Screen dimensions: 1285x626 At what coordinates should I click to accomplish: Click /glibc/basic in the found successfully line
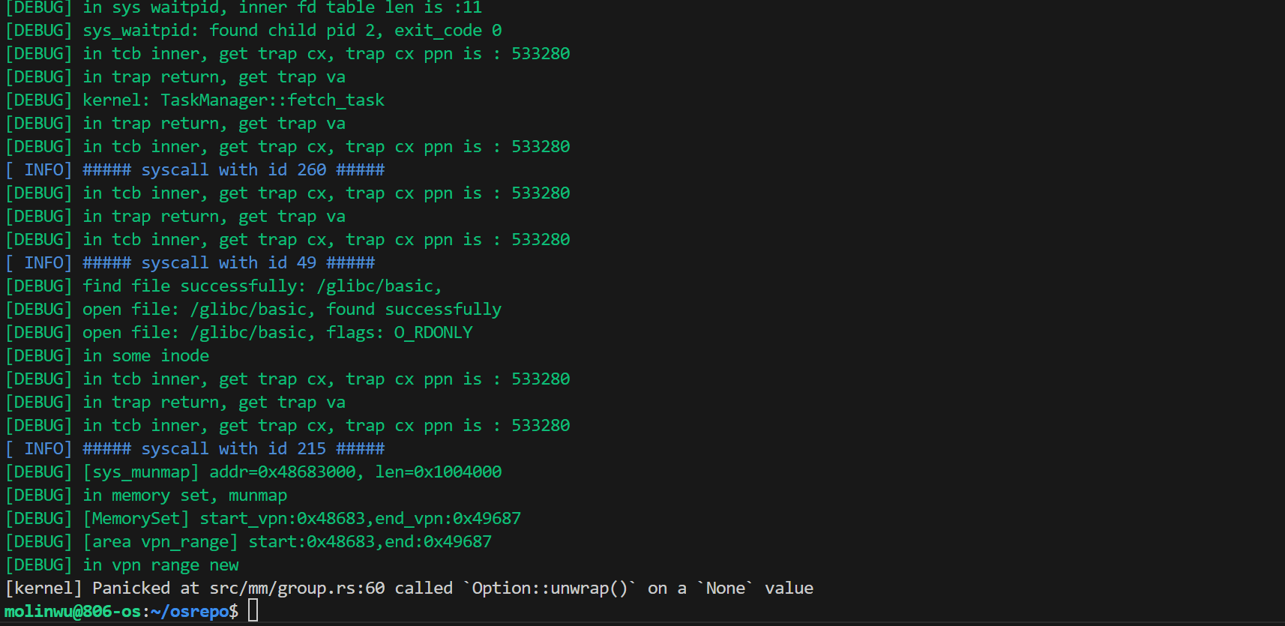tap(251, 310)
